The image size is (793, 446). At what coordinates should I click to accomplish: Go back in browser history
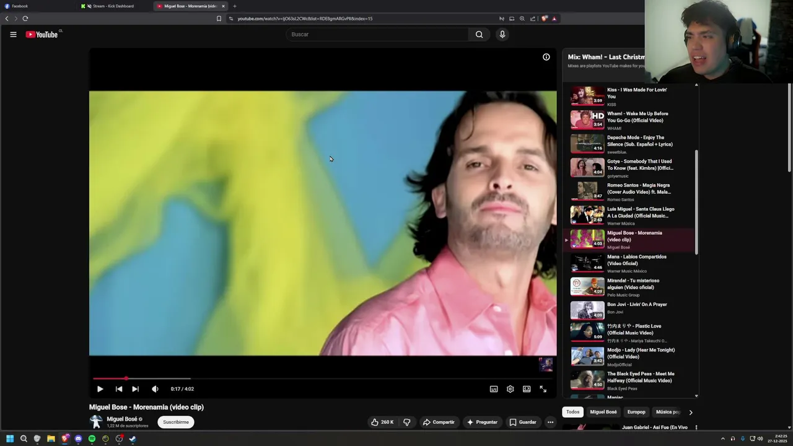coord(7,19)
